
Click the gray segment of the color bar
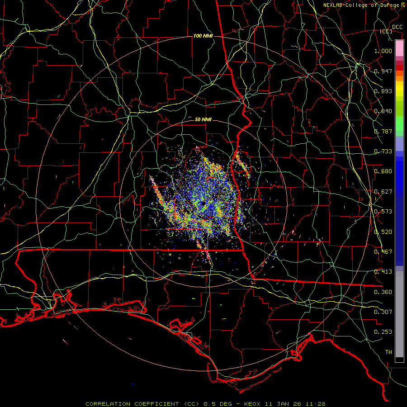point(399,314)
